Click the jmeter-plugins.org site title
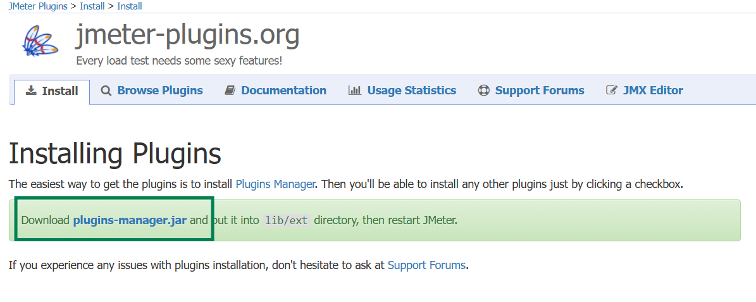The width and height of the screenshot is (756, 302). [x=187, y=35]
